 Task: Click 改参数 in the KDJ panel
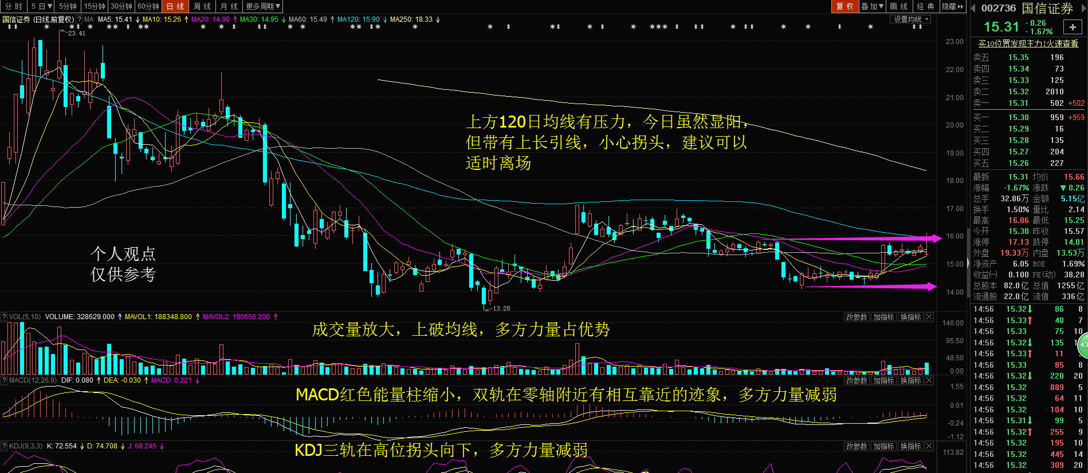(x=857, y=446)
